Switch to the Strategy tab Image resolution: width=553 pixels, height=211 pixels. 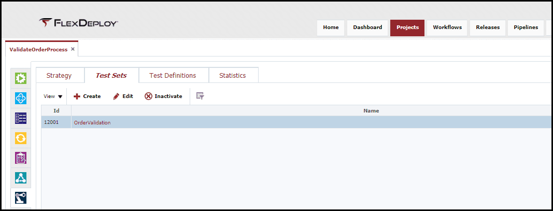pyautogui.click(x=59, y=76)
